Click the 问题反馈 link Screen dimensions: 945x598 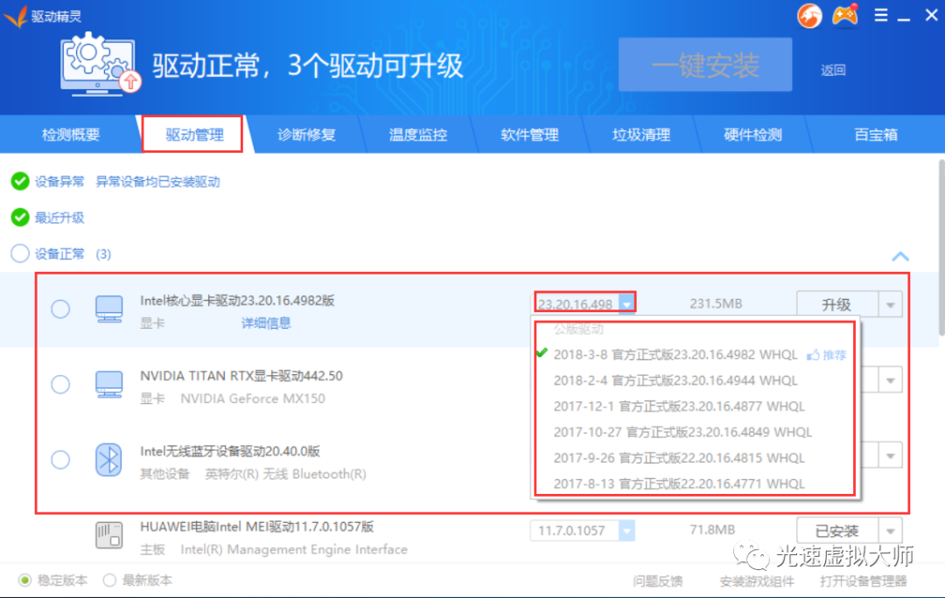click(x=657, y=581)
